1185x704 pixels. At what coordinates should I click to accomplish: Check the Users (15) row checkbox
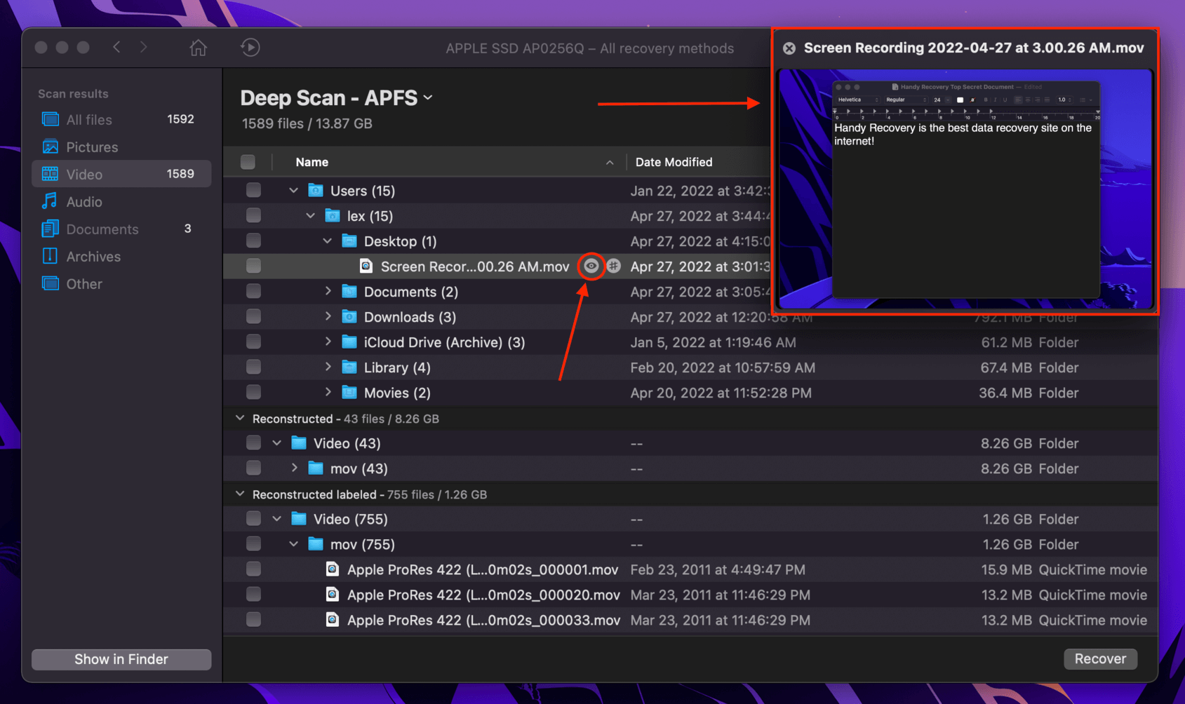point(253,190)
